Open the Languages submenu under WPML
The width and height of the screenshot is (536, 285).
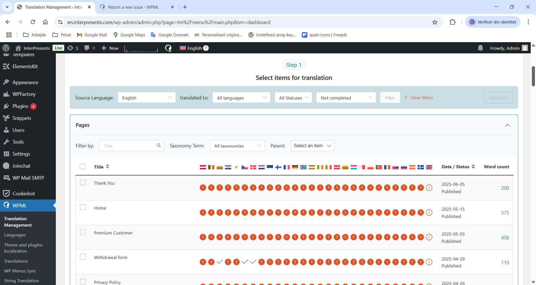point(15,235)
